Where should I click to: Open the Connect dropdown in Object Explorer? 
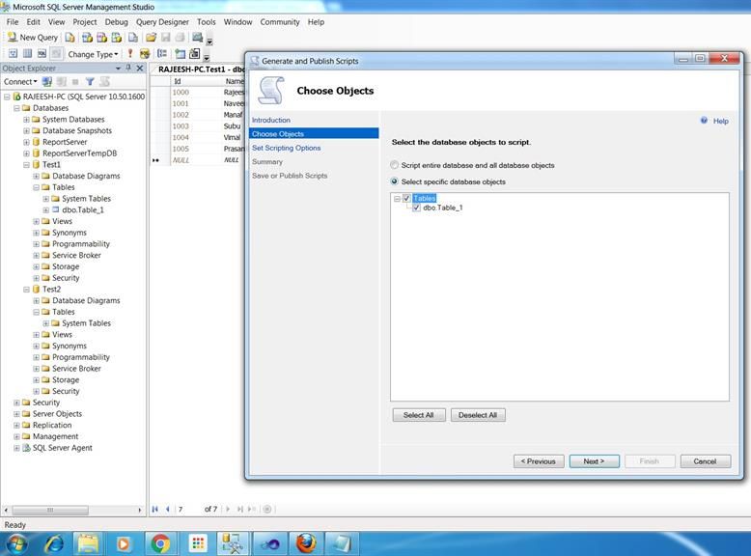20,82
